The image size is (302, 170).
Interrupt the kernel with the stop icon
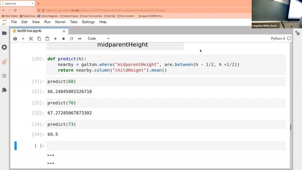tap(64, 39)
